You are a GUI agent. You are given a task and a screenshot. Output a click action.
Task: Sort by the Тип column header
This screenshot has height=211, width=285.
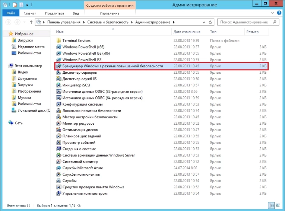pyautogui.click(x=226, y=32)
